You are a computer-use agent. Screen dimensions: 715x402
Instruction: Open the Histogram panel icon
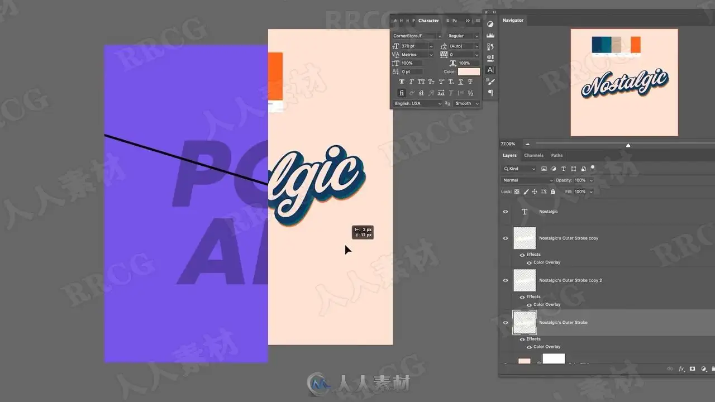[x=490, y=35]
